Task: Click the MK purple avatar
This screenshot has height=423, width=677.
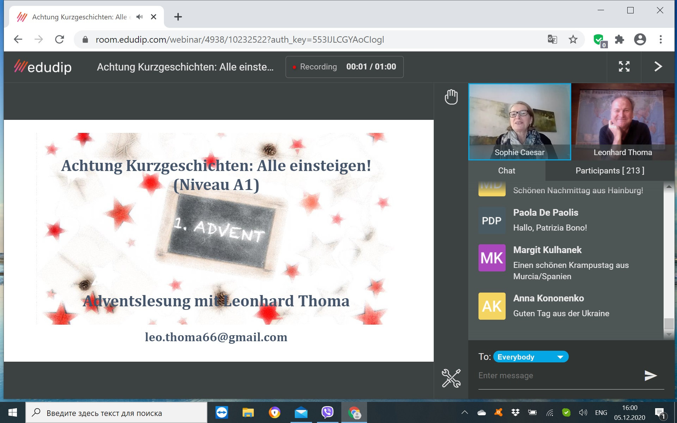Action: [x=492, y=258]
